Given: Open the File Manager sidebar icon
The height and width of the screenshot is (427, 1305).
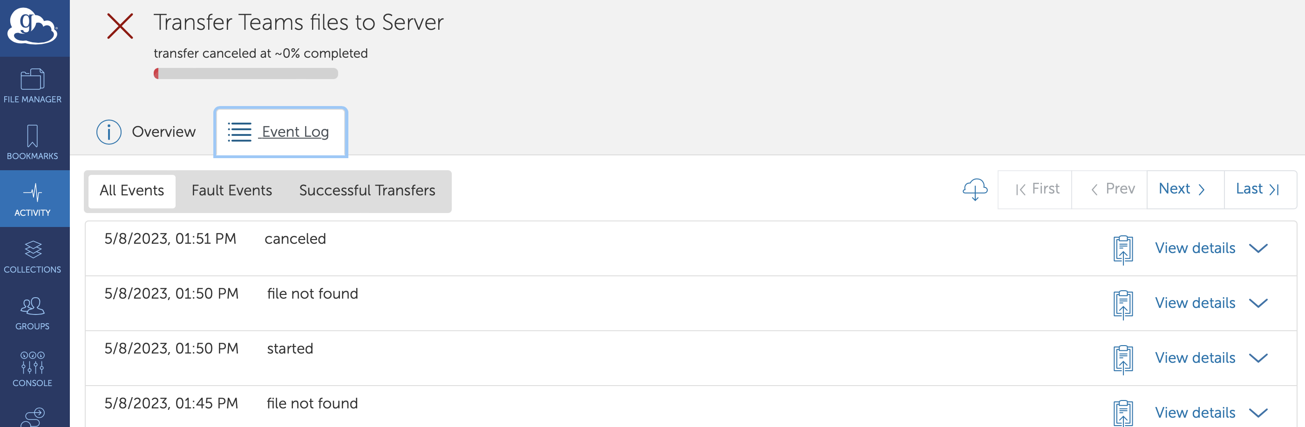Looking at the screenshot, I should [33, 86].
